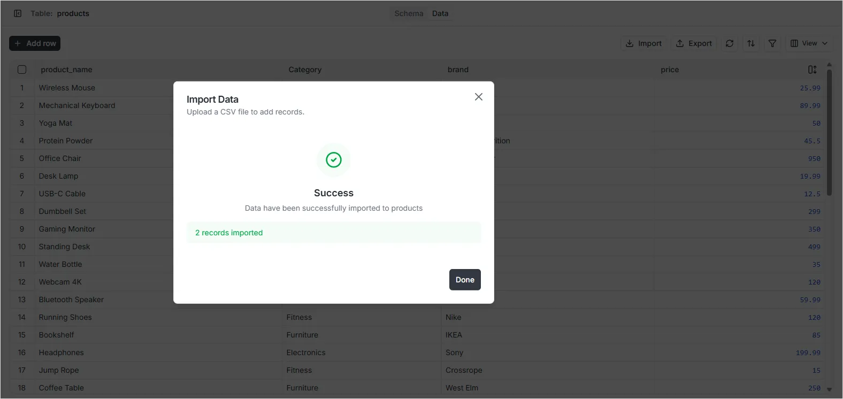The height and width of the screenshot is (399, 843).
Task: Click the Export toolbar button
Action: point(694,43)
